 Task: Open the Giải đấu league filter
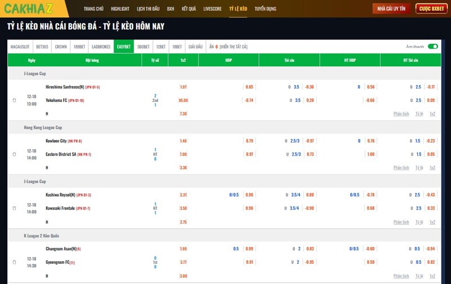195,47
